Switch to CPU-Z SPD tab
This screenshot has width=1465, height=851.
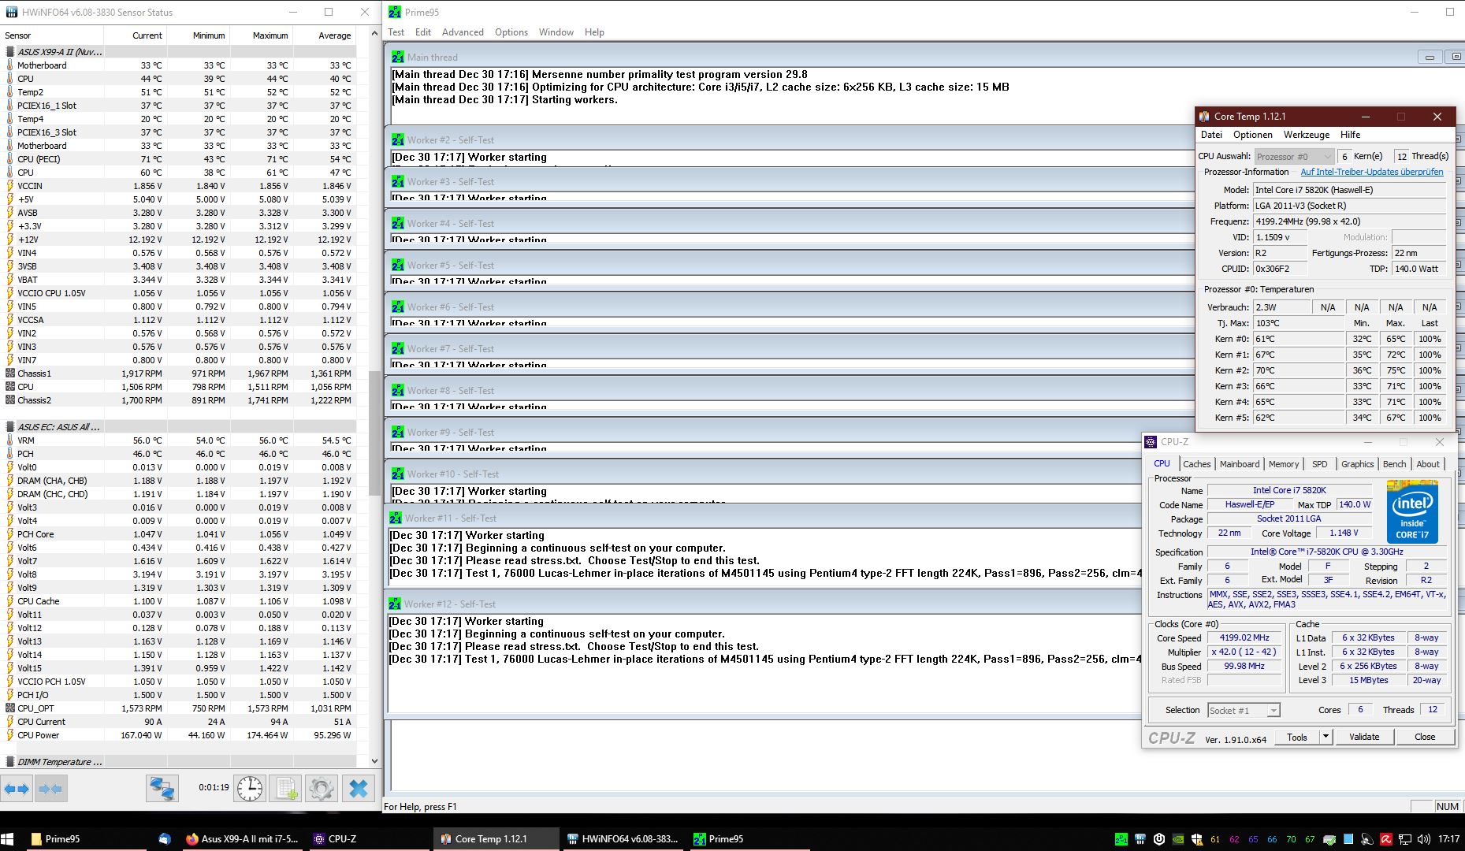pyautogui.click(x=1320, y=464)
